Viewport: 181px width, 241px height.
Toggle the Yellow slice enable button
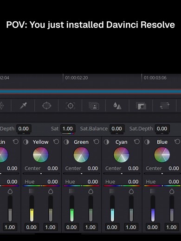[x=26, y=142]
